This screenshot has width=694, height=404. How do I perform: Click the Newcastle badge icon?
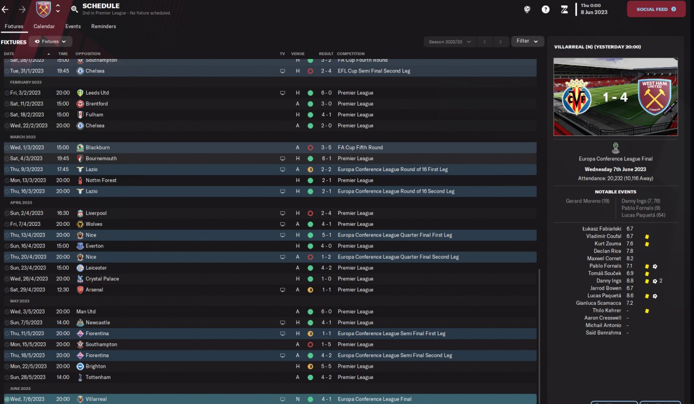coord(80,322)
